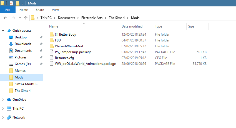
Task: Open breadcrumb chevron after The Sims 4
Action: 128,18
